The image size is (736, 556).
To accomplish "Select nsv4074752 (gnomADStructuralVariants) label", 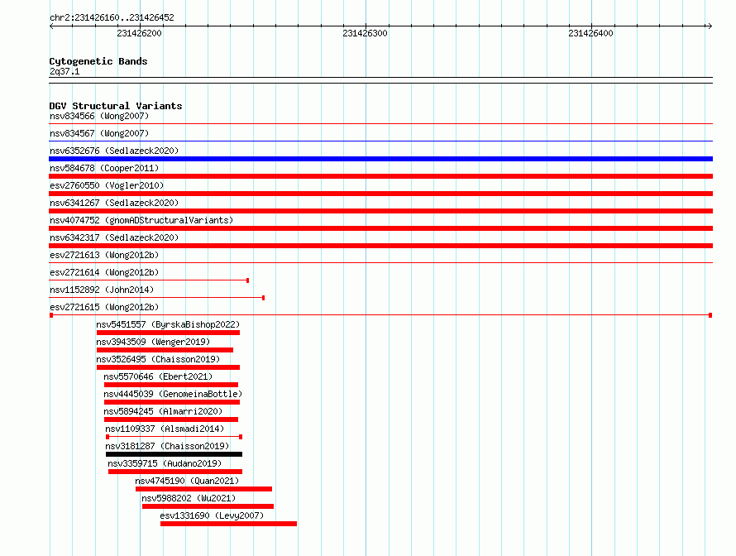I will (x=141, y=220).
